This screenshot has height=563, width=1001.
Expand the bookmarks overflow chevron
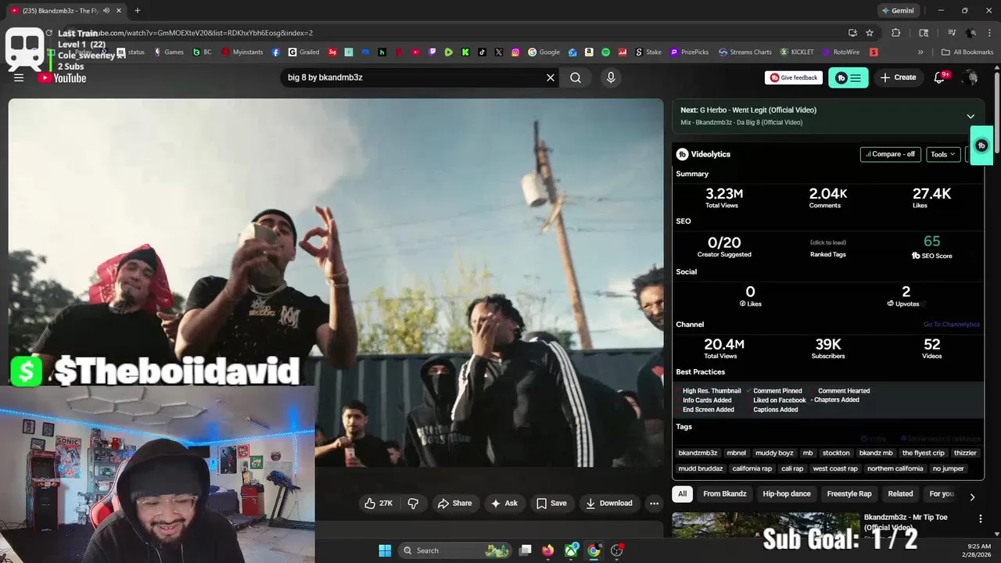920,52
